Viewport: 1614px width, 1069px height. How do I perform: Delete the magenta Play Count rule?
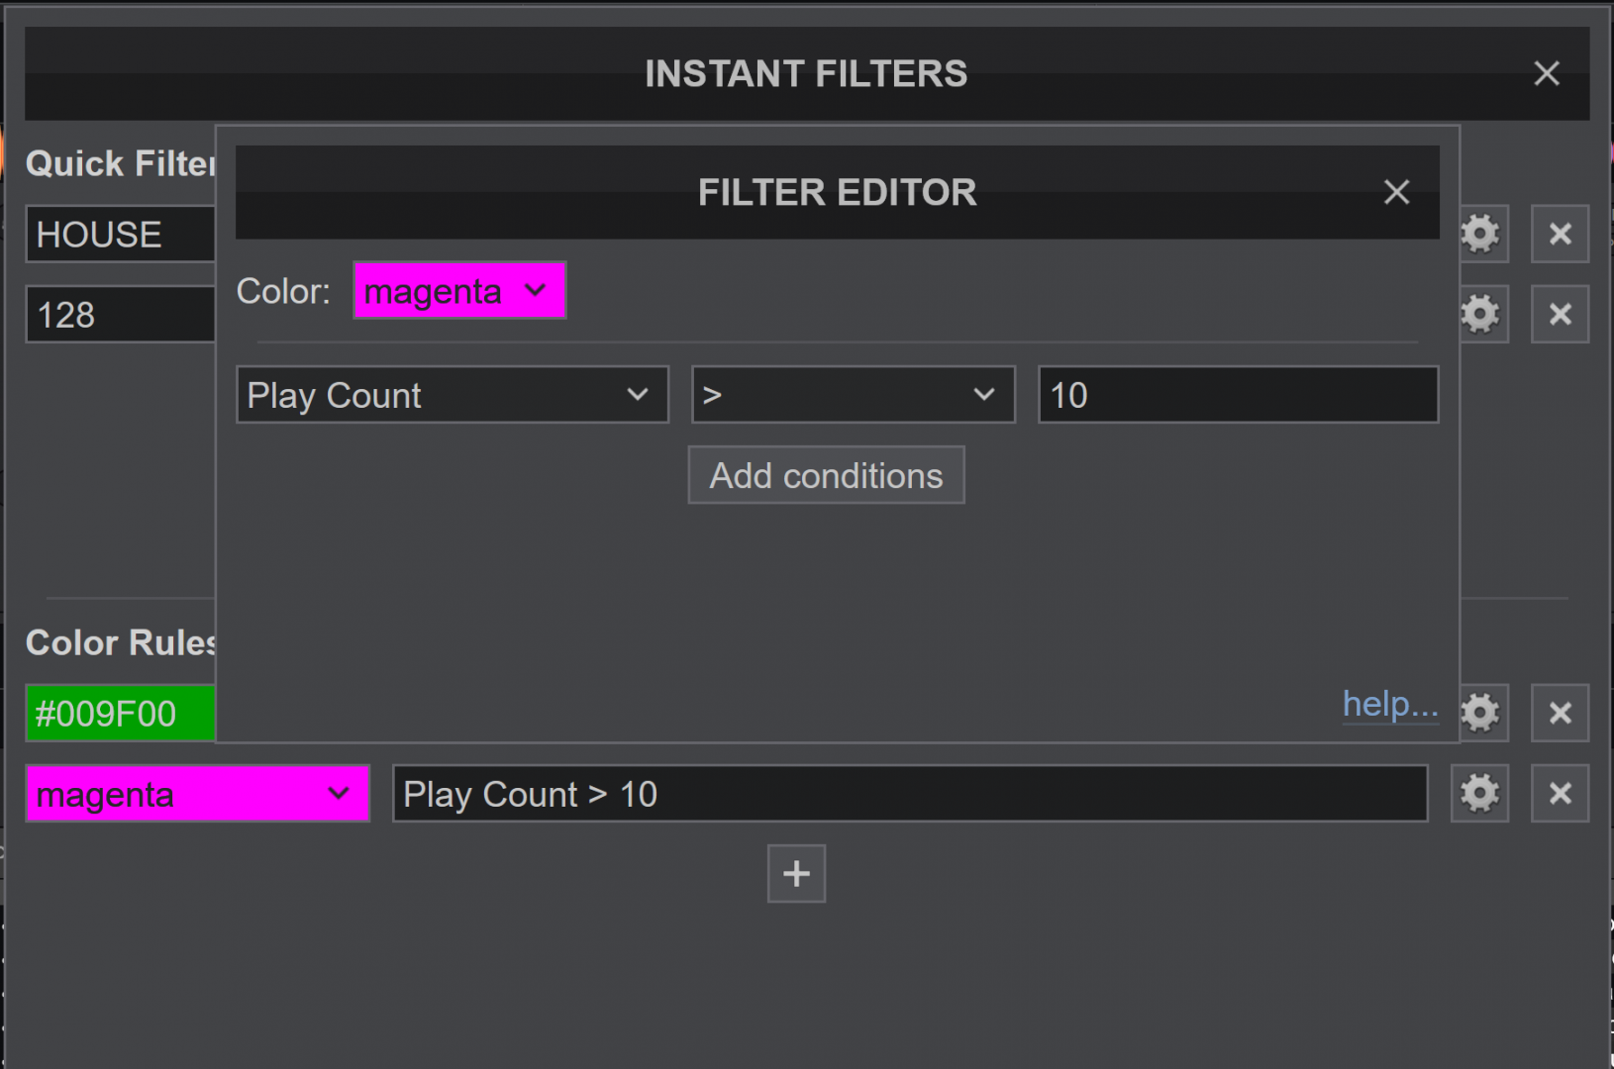coord(1560,793)
